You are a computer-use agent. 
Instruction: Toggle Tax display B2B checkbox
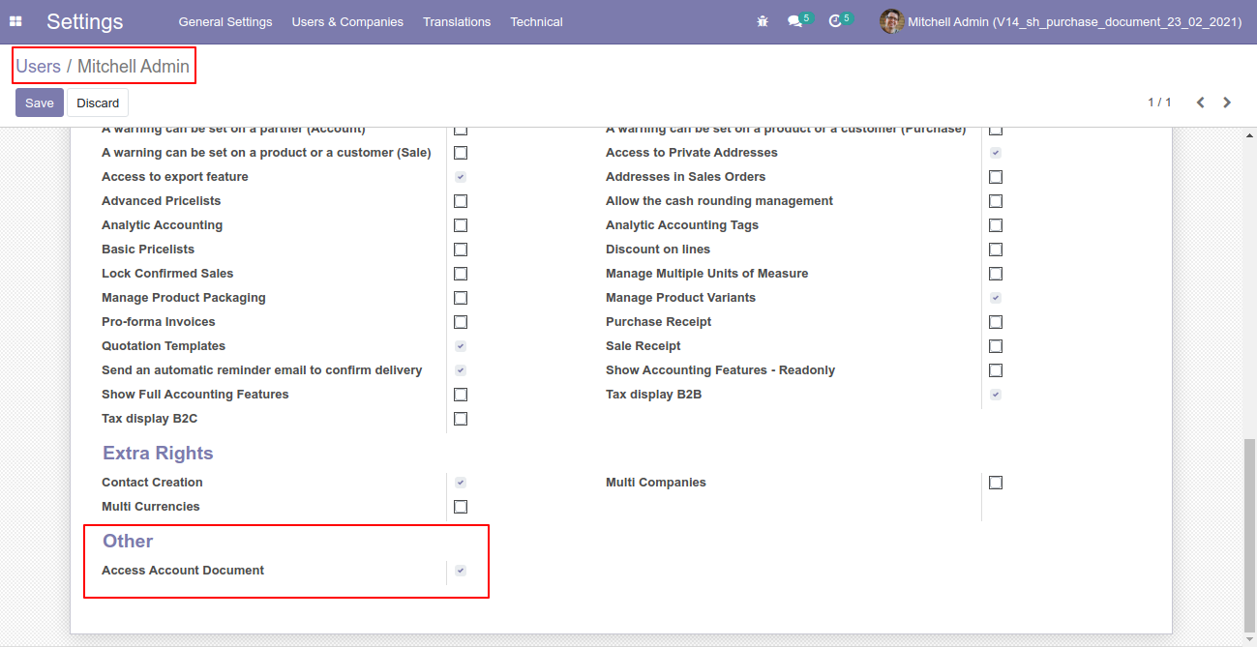click(996, 395)
